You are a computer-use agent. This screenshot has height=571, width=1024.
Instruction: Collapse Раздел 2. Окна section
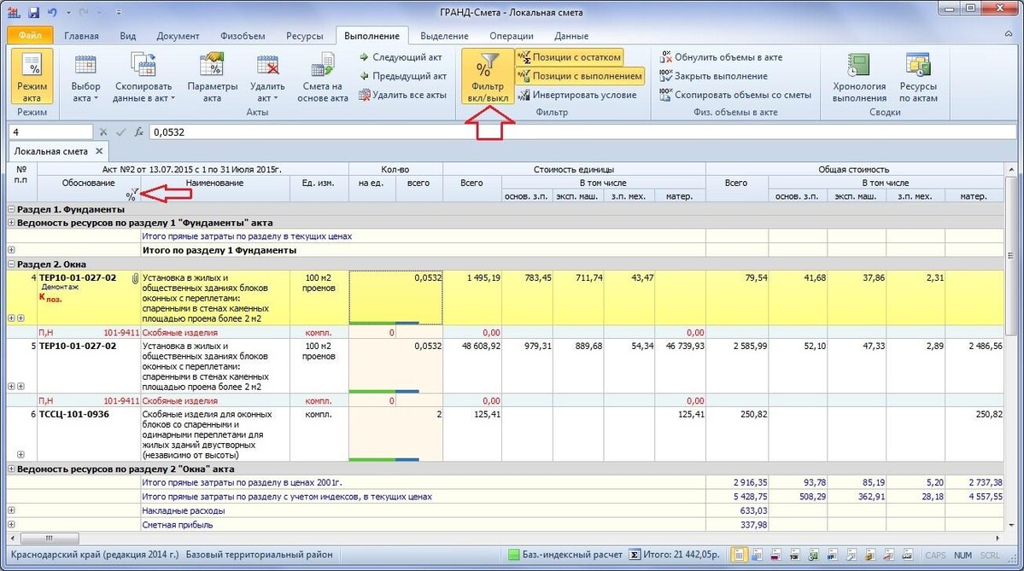point(11,265)
